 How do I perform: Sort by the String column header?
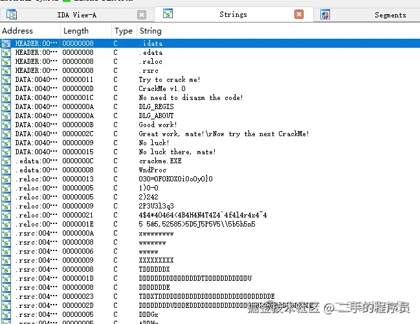point(151,31)
